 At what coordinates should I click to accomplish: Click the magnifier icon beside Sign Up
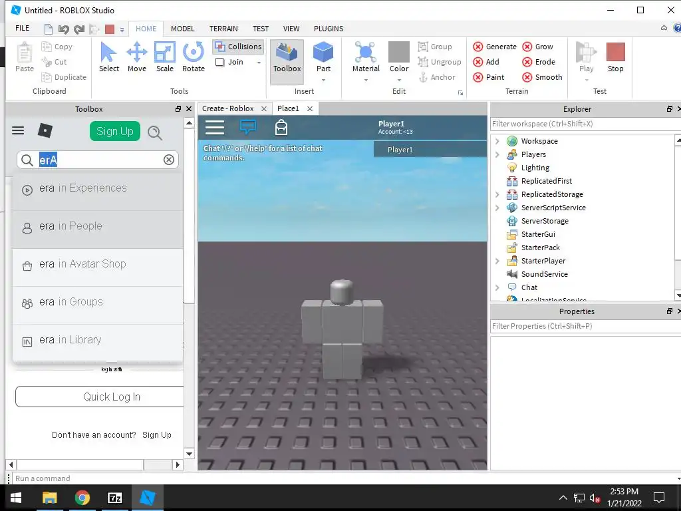coord(154,132)
